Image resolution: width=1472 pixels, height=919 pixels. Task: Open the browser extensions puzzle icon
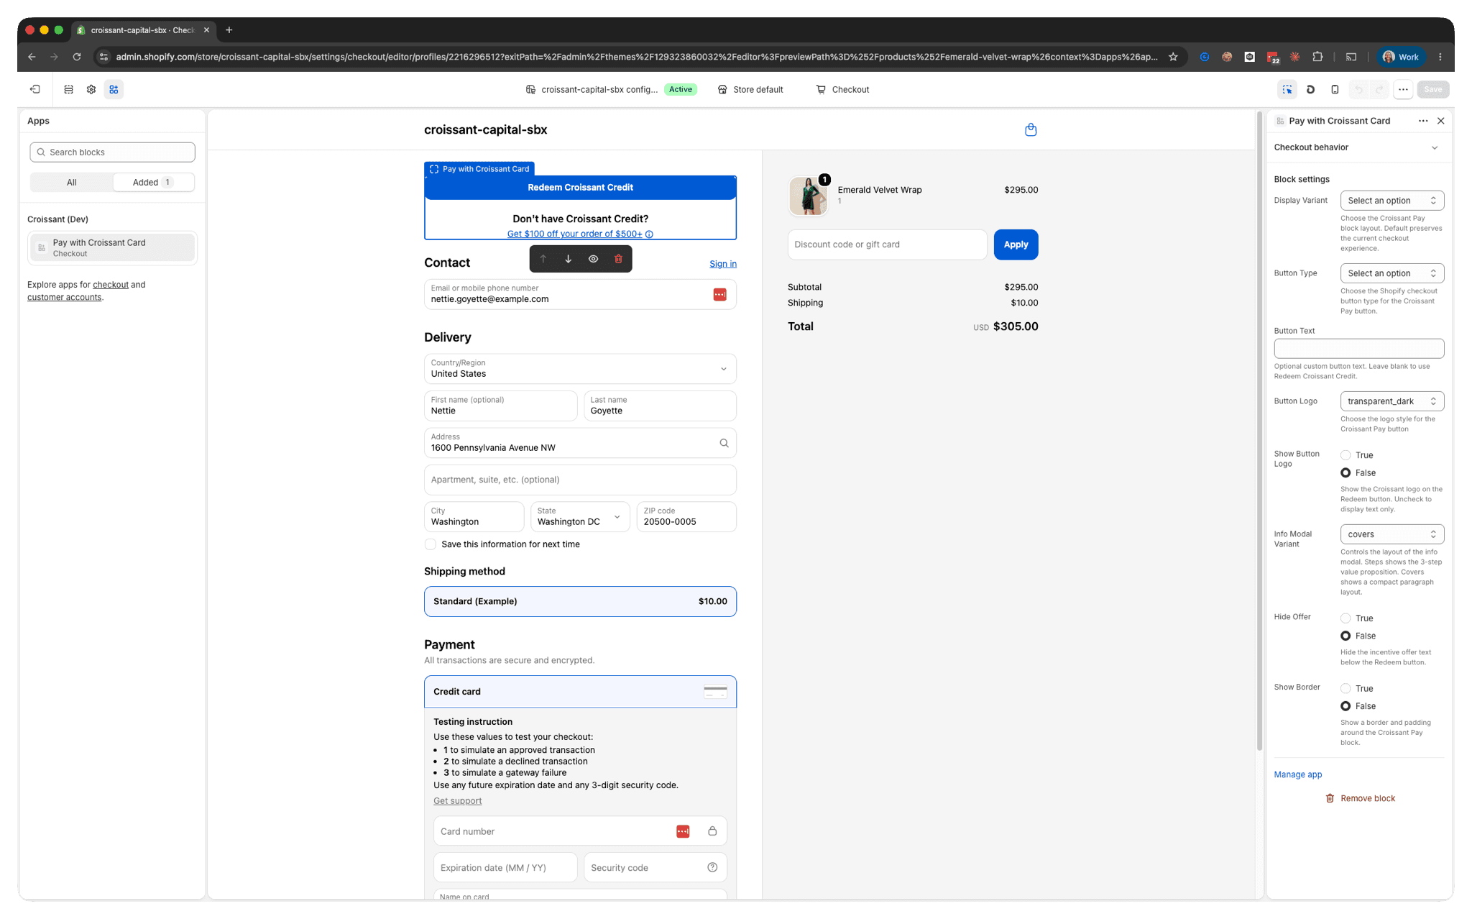1317,57
